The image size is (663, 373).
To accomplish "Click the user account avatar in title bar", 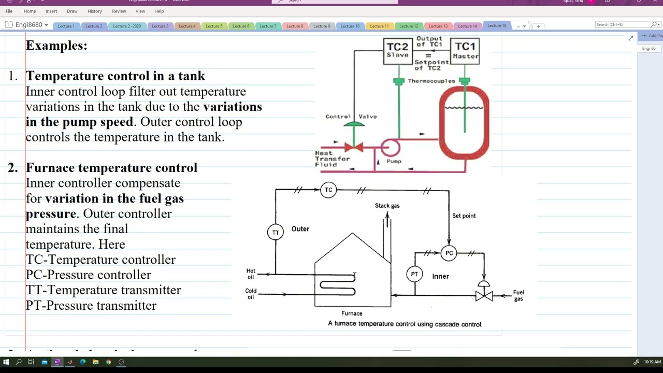I will [x=590, y=2].
